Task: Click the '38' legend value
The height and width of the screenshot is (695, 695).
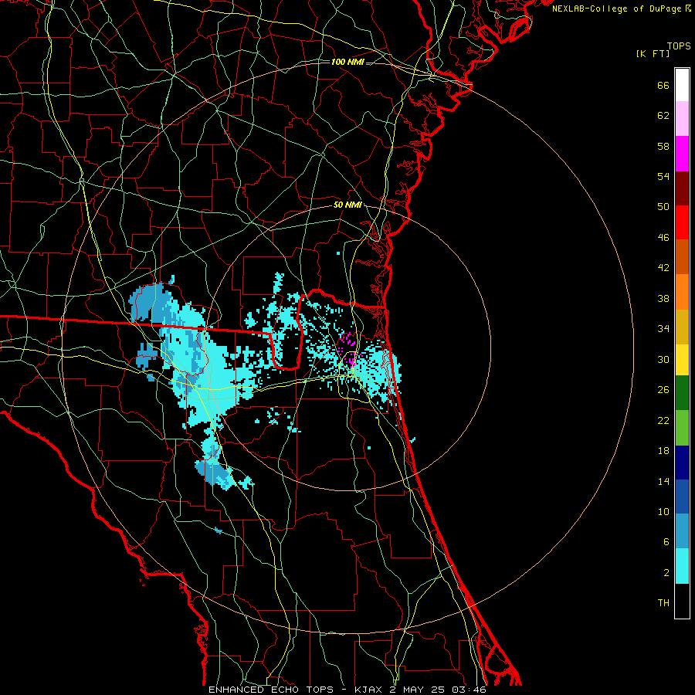Action: (x=663, y=298)
